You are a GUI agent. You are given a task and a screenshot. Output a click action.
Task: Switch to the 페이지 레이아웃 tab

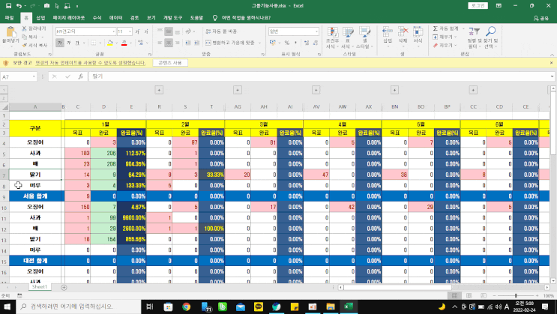coord(69,18)
